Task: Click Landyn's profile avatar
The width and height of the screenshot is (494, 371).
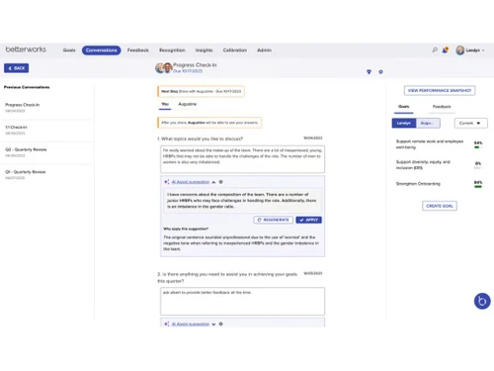Action: [x=460, y=50]
